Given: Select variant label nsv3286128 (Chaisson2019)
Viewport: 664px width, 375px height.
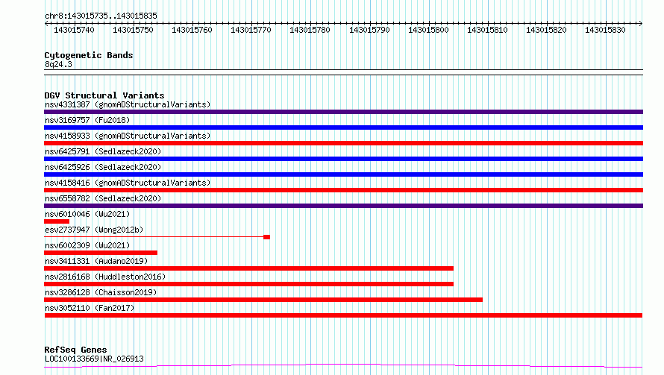Looking at the screenshot, I should pyautogui.click(x=101, y=292).
